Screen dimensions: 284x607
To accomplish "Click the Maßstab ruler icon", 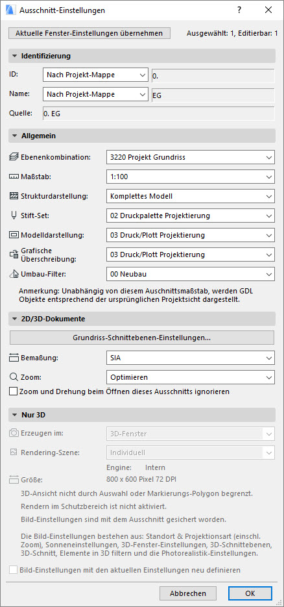I will coord(14,177).
